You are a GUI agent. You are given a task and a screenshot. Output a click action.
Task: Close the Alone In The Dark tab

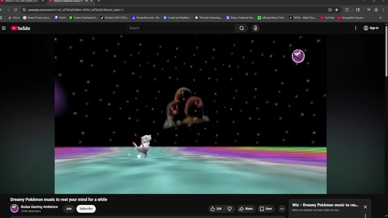42,1
